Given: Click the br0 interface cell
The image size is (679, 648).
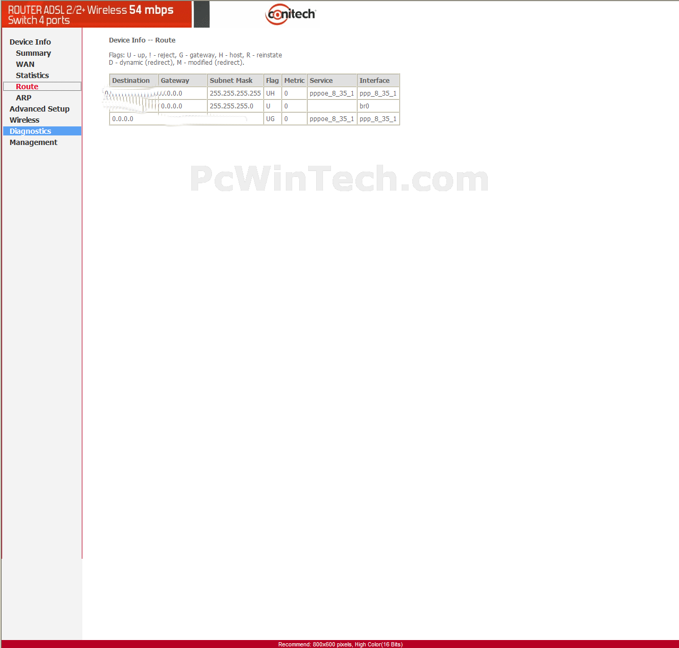Looking at the screenshot, I should tap(378, 106).
